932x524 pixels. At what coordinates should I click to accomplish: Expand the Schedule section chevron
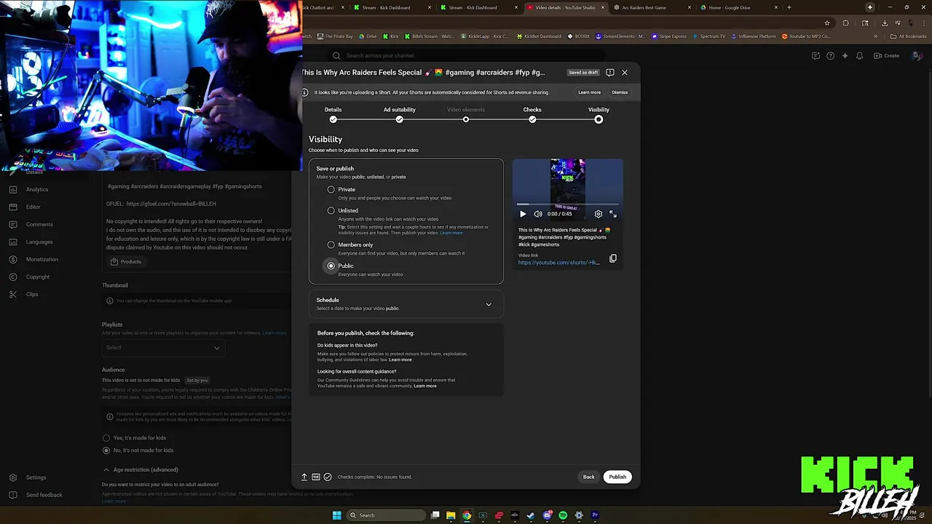click(489, 304)
